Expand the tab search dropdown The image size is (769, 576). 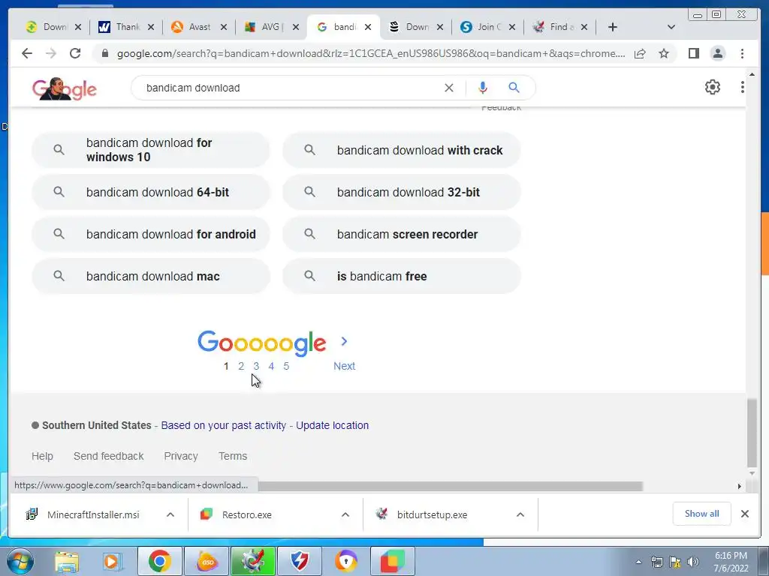click(671, 27)
